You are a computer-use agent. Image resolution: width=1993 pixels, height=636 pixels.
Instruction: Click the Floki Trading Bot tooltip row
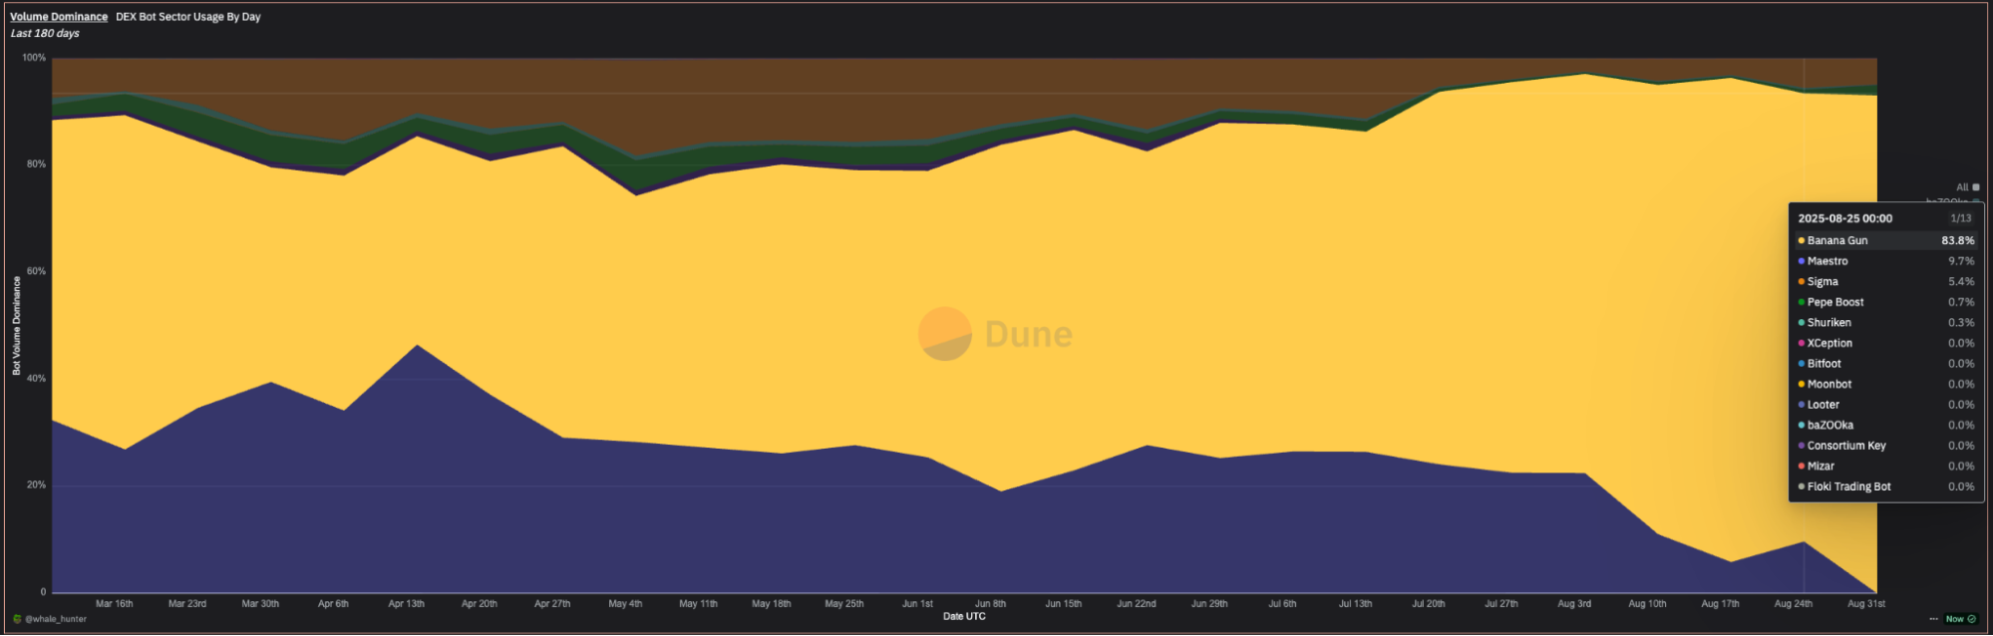pos(1885,486)
